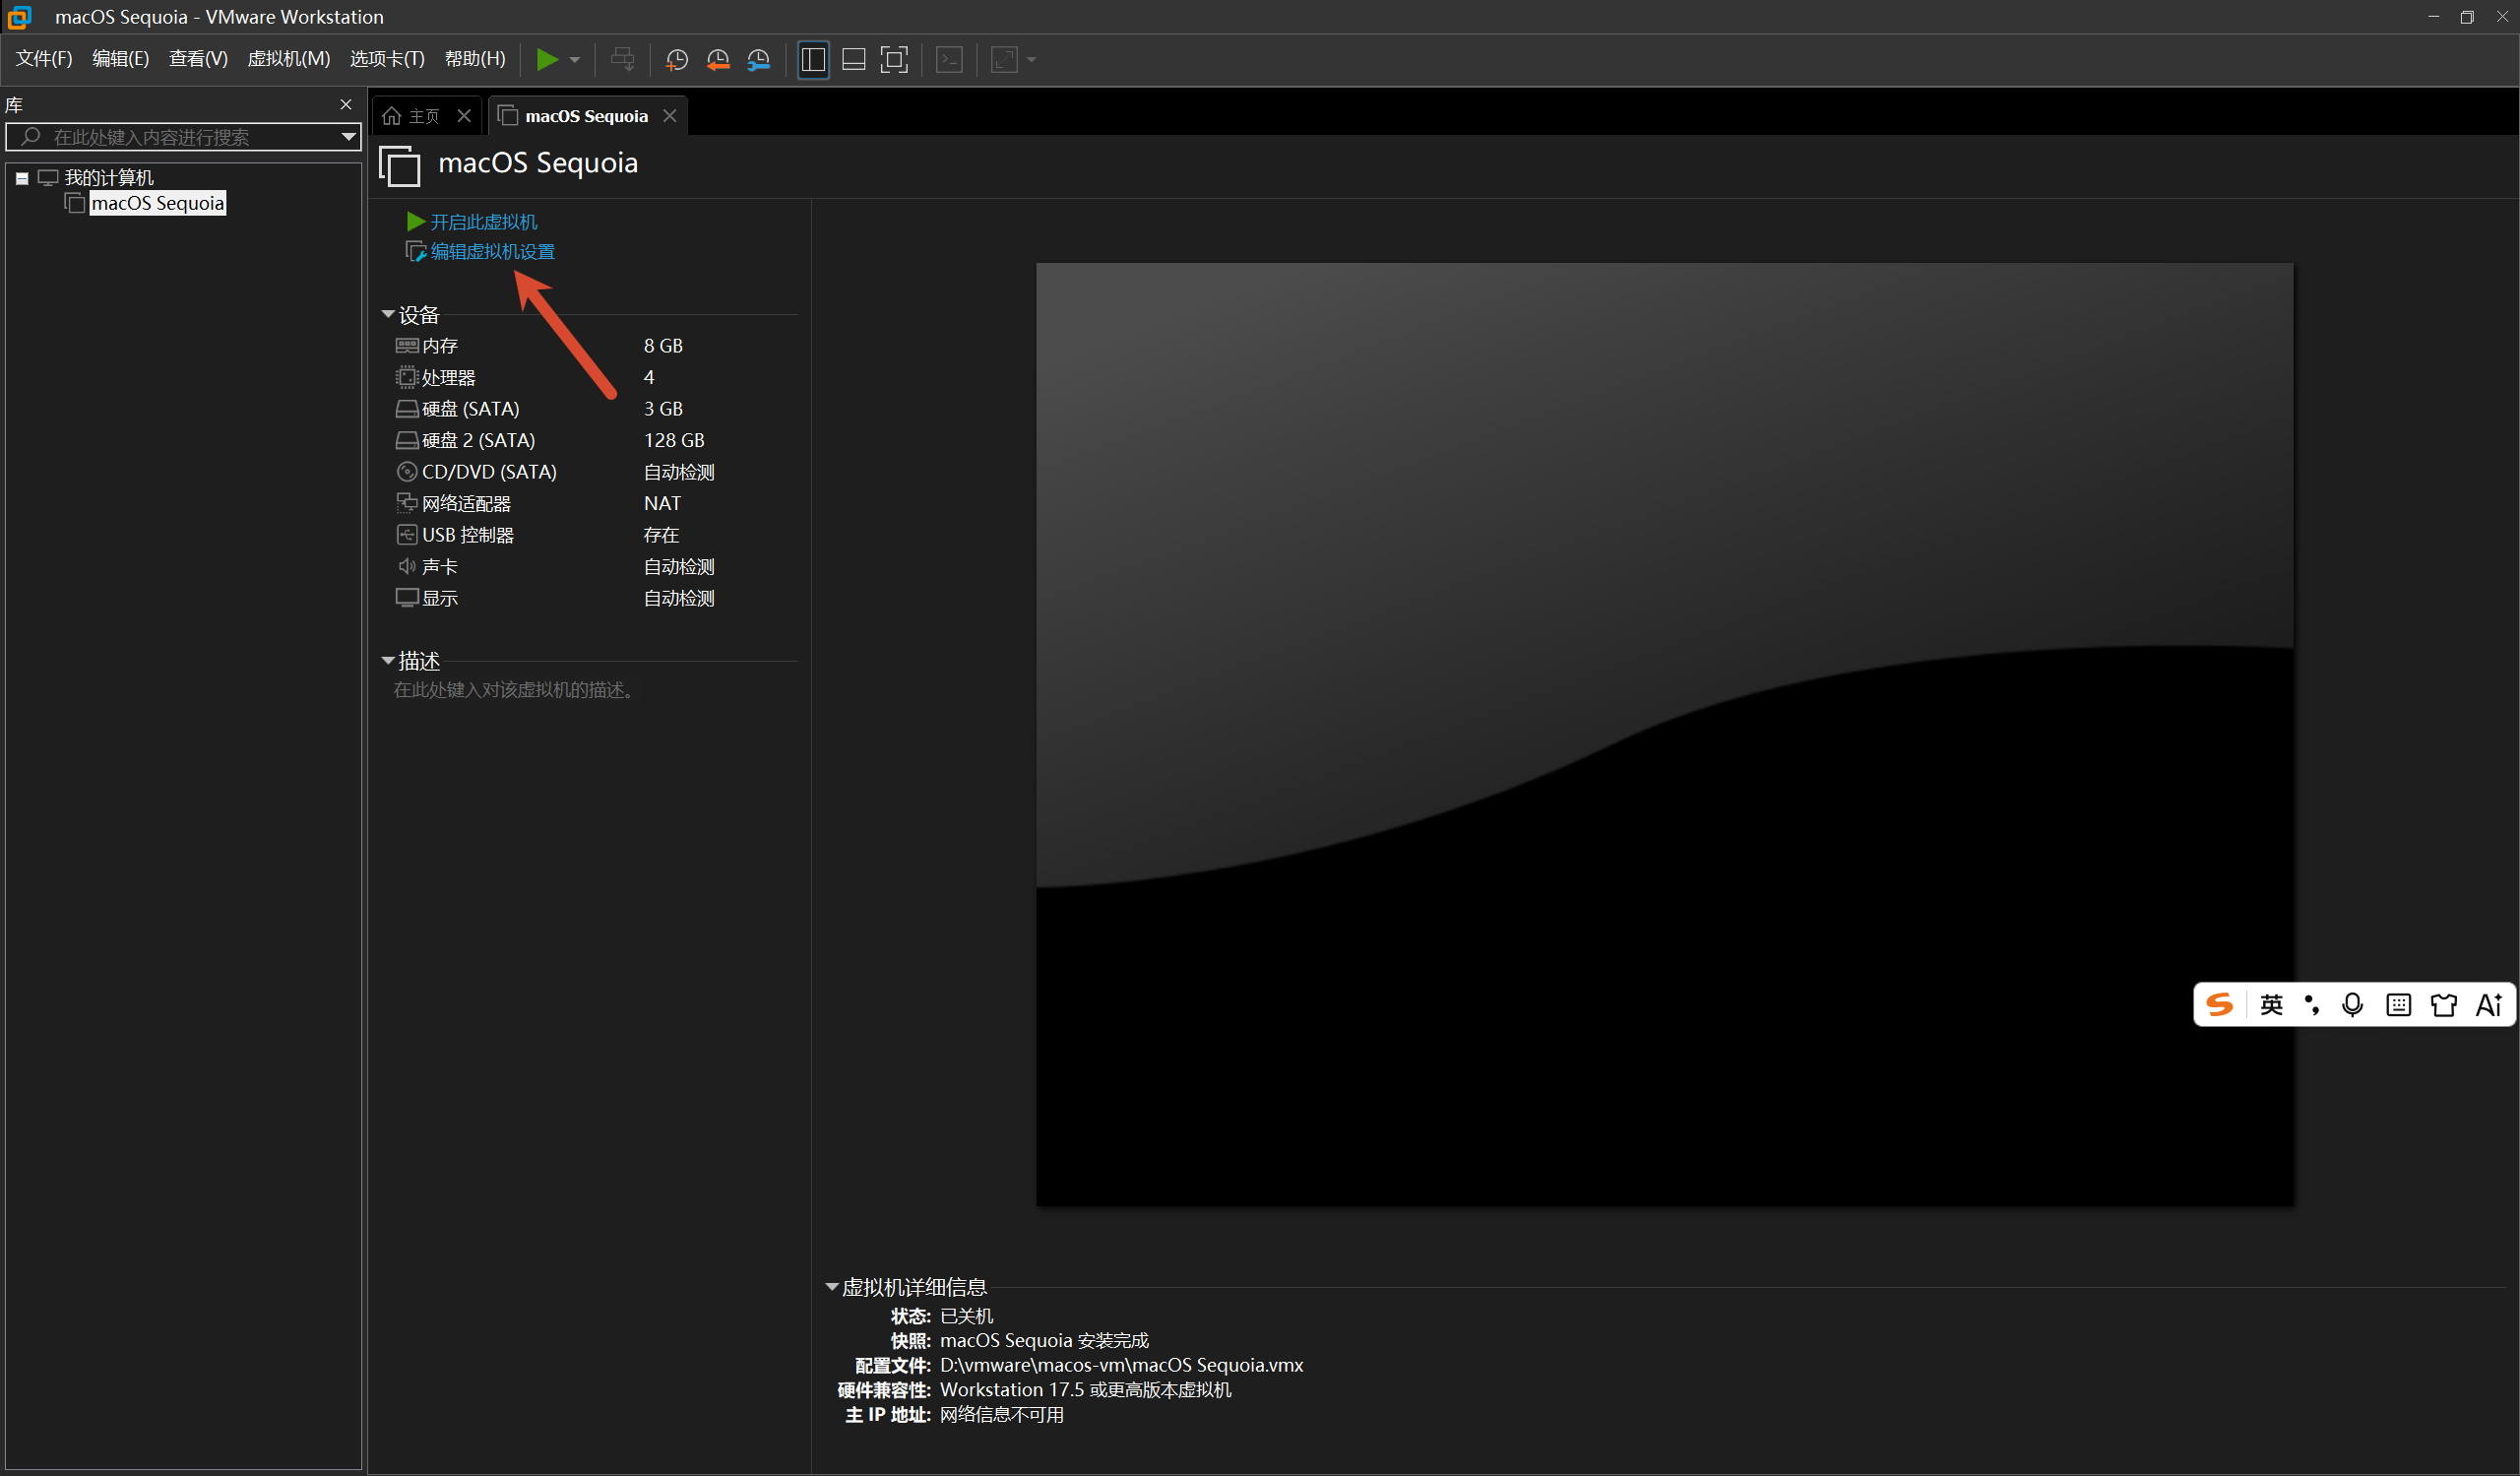Viewport: 2520px width, 1476px height.
Task: Click the stretch guest display toolbar icon
Action: (x=1004, y=60)
